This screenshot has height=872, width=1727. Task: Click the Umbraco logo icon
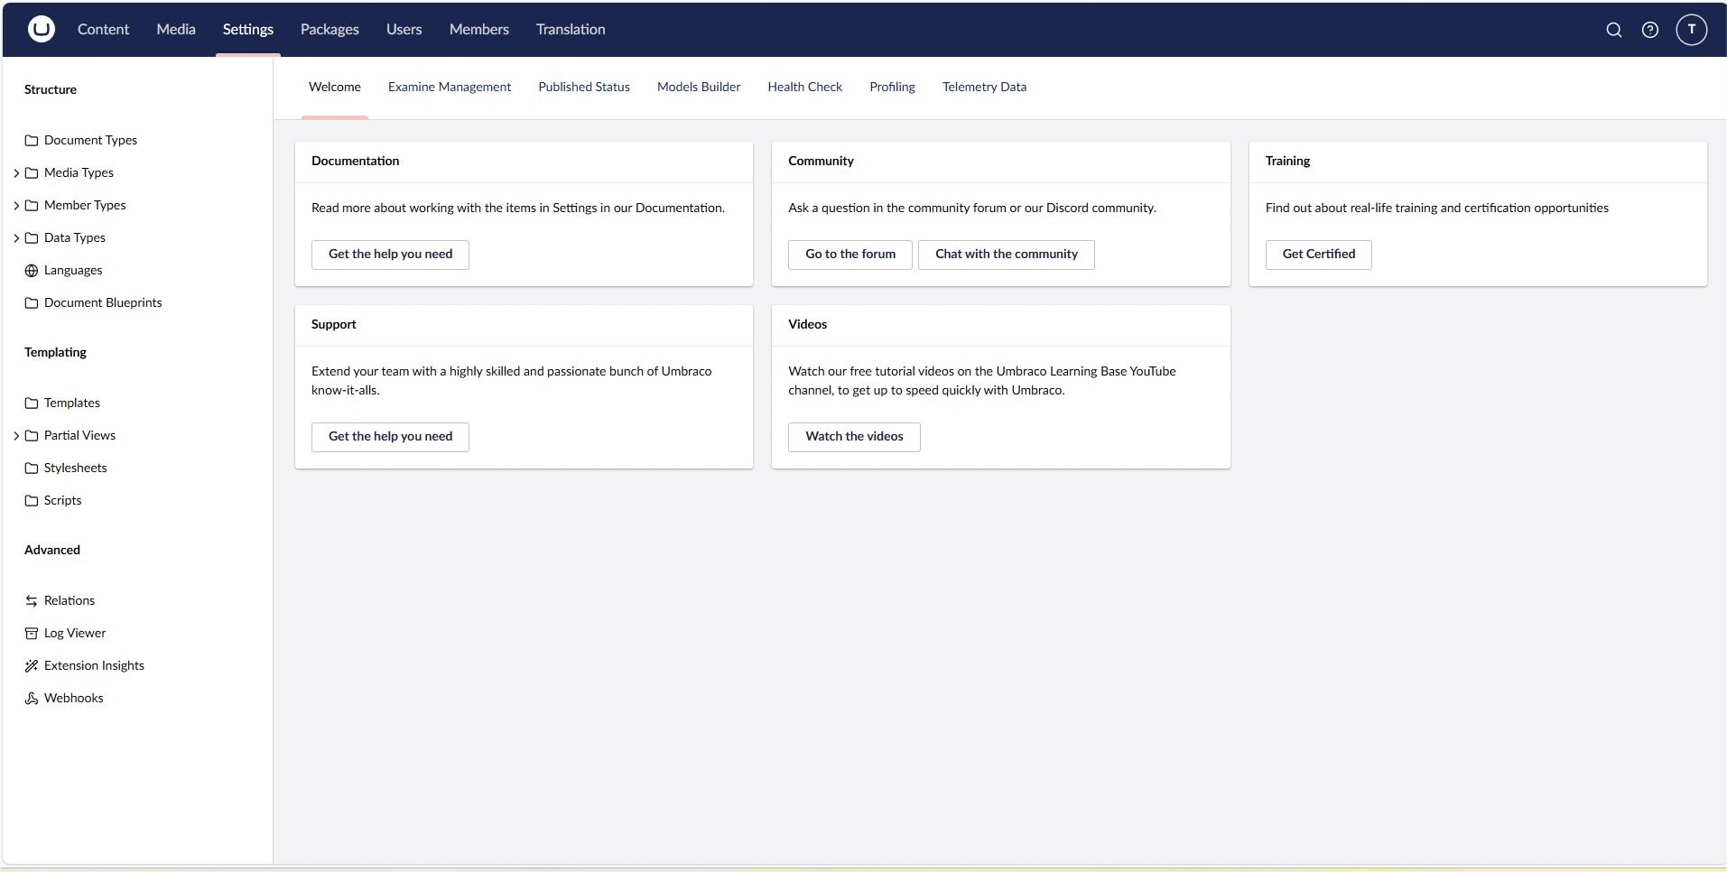tap(41, 29)
